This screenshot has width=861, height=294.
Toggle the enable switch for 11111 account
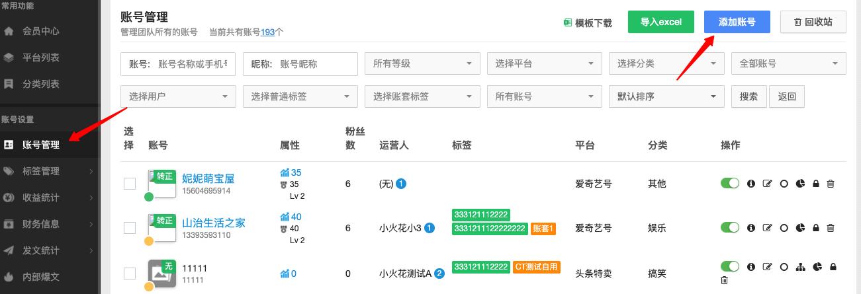[730, 266]
